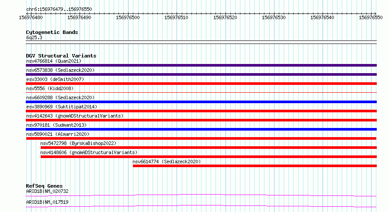
Task: Select the Cytogenetic Bands track title
Action: click(x=52, y=32)
